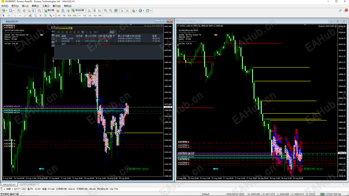Switch timeframe to H4
This screenshot has width=349, height=196.
coord(85,15)
